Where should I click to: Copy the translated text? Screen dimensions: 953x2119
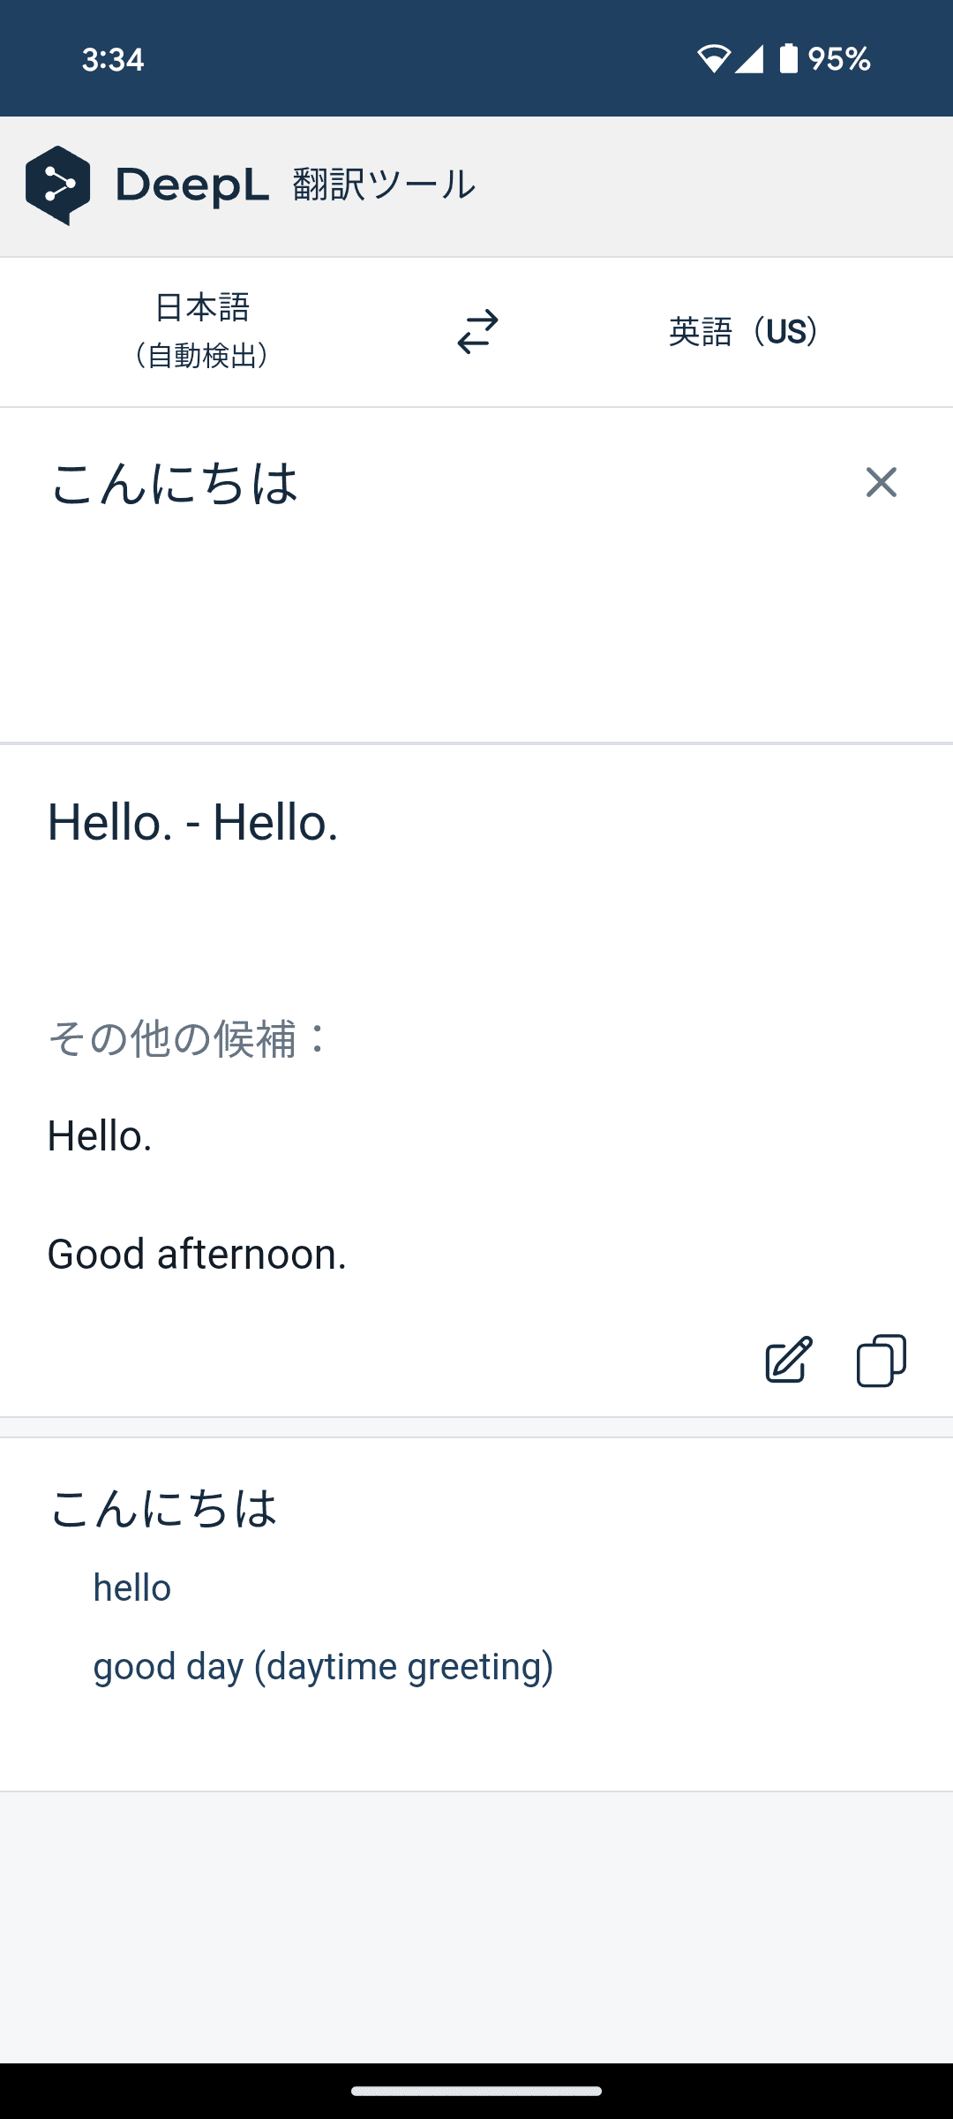click(881, 1360)
